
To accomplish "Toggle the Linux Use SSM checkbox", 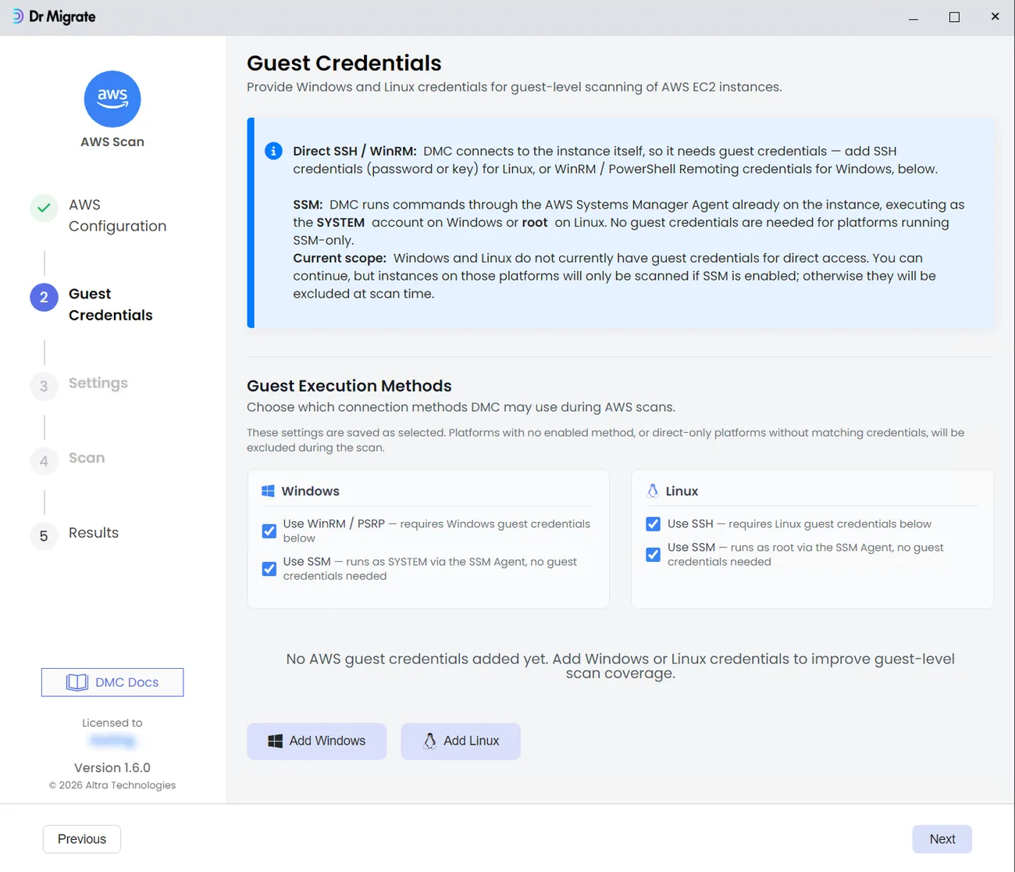I will point(654,555).
